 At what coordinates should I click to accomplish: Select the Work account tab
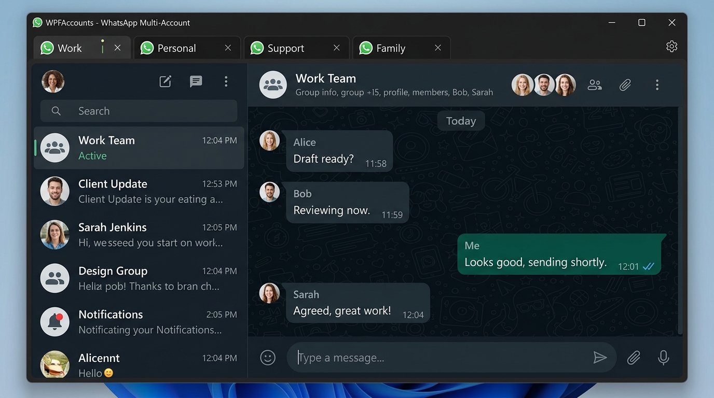pos(82,48)
